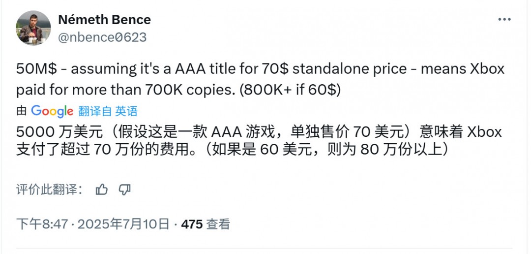Click the display name Németh Bence

(x=104, y=20)
